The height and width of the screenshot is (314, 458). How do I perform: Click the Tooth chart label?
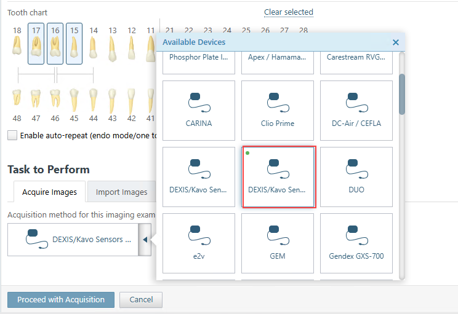coord(27,12)
